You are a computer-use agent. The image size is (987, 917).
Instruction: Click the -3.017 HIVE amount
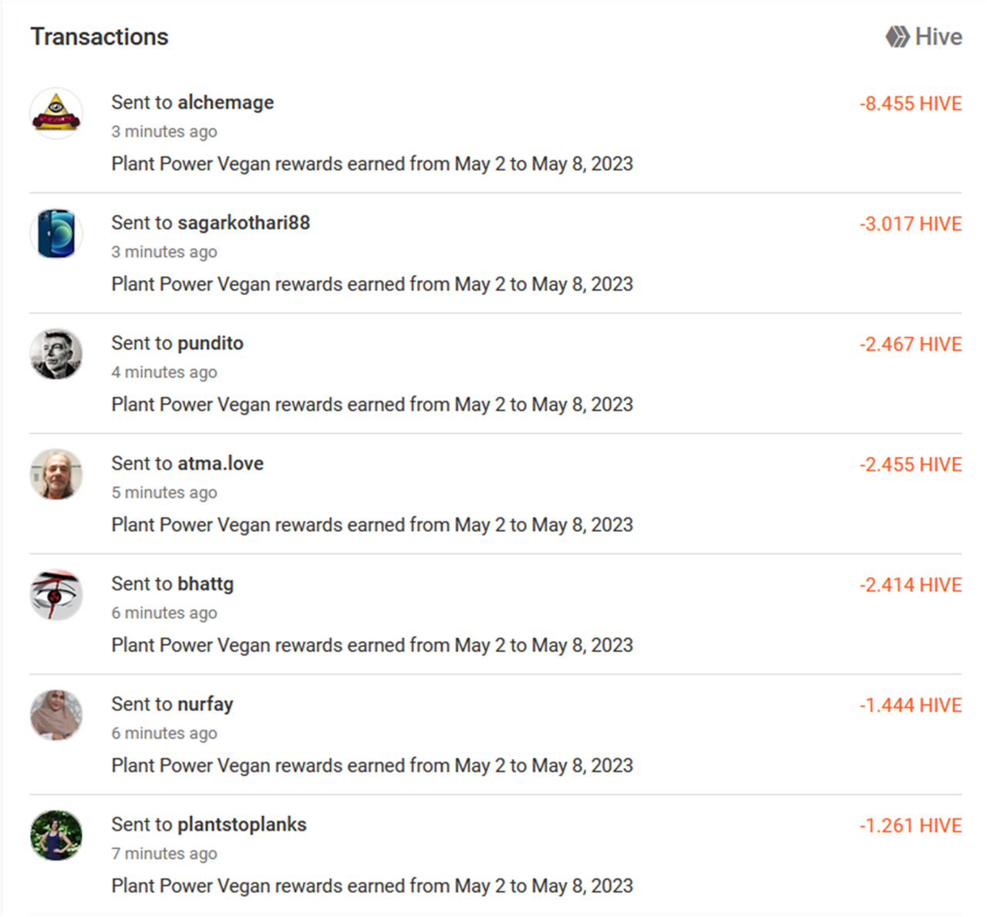pyautogui.click(x=911, y=224)
